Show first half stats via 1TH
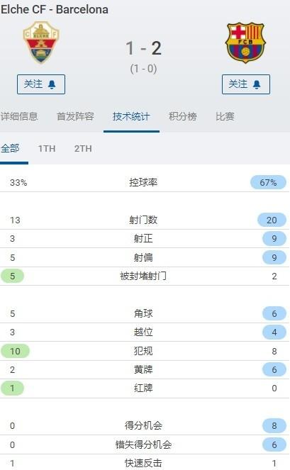 [47, 148]
